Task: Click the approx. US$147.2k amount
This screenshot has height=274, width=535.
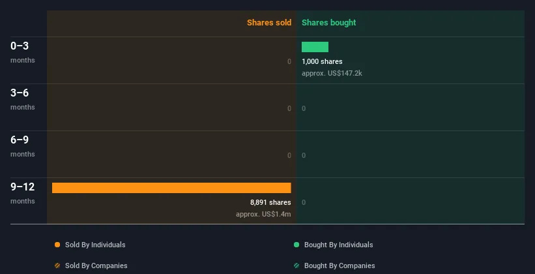Action: tap(332, 73)
